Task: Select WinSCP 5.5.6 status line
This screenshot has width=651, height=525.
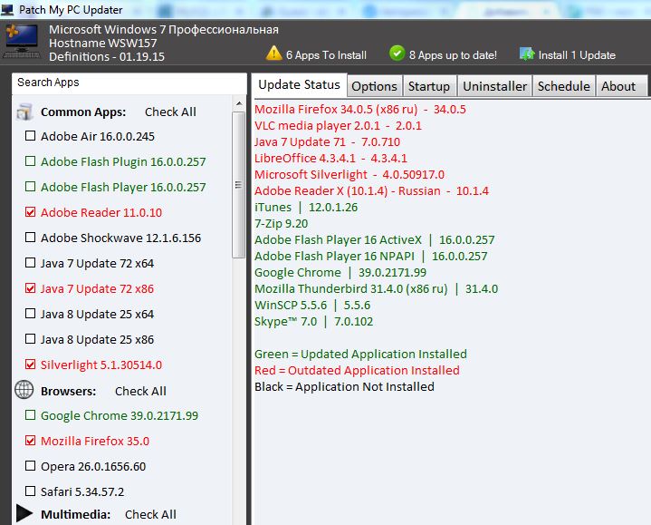Action: 312,305
